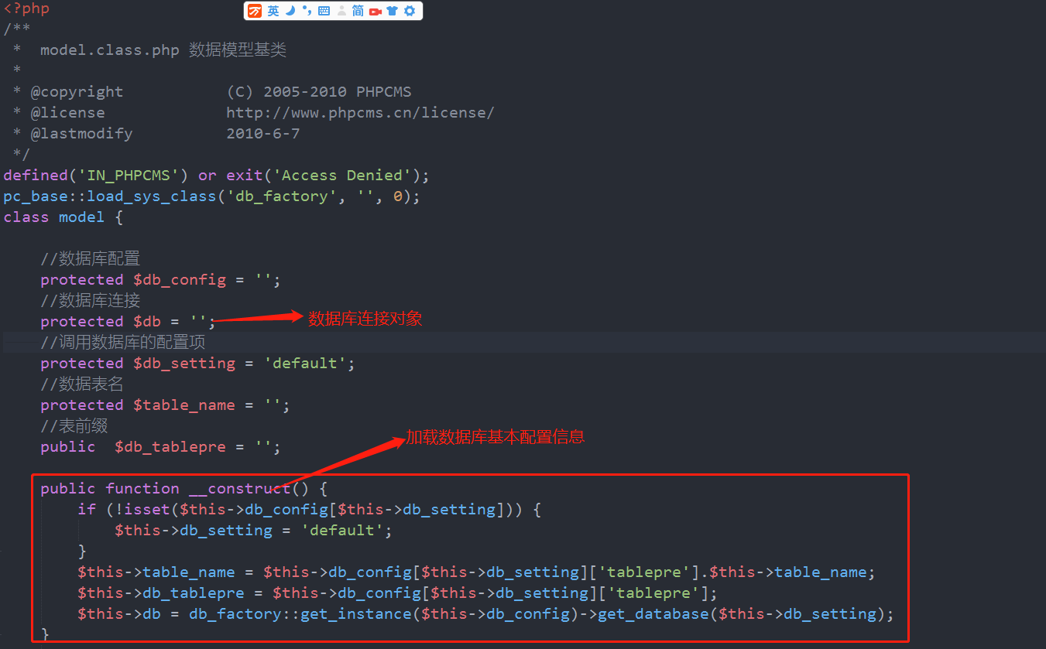Image resolution: width=1046 pixels, height=649 pixels.
Task: Click the http://www.phpcms.cn/license/ URL text
Action: [x=360, y=113]
